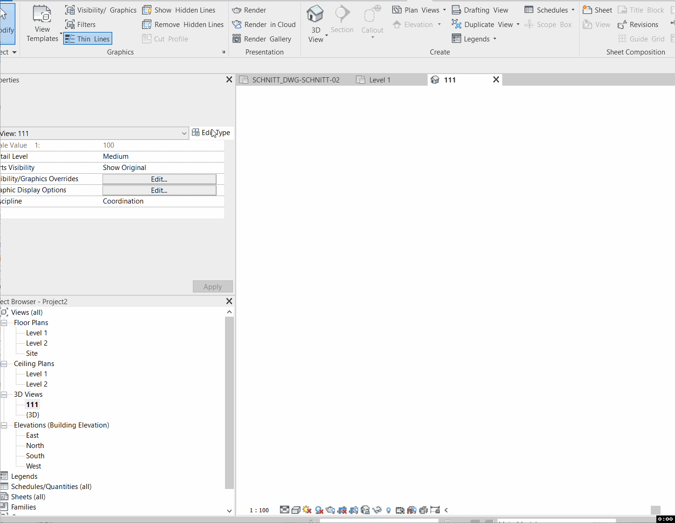675x523 pixels.
Task: Select the 3D View tool
Action: click(x=315, y=21)
